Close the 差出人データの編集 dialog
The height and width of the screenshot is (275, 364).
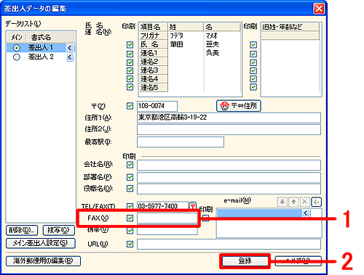pyautogui.click(x=319, y=9)
